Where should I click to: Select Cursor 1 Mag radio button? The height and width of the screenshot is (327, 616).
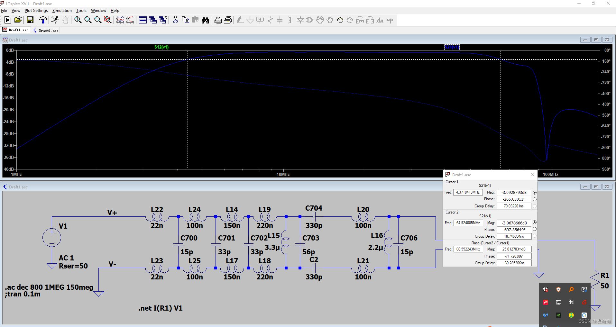535,193
